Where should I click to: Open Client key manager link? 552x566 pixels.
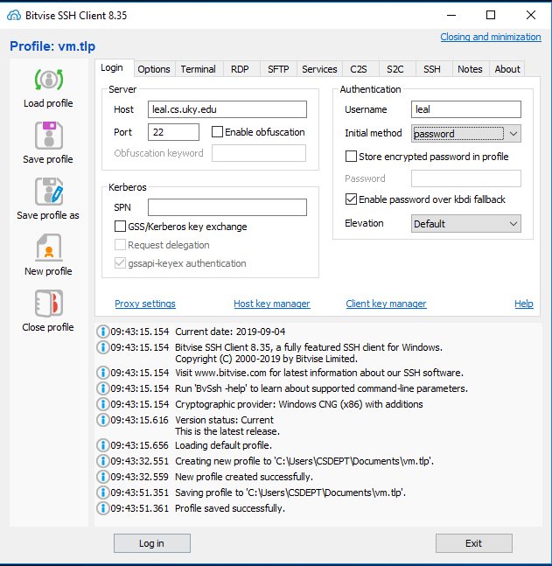coord(386,304)
